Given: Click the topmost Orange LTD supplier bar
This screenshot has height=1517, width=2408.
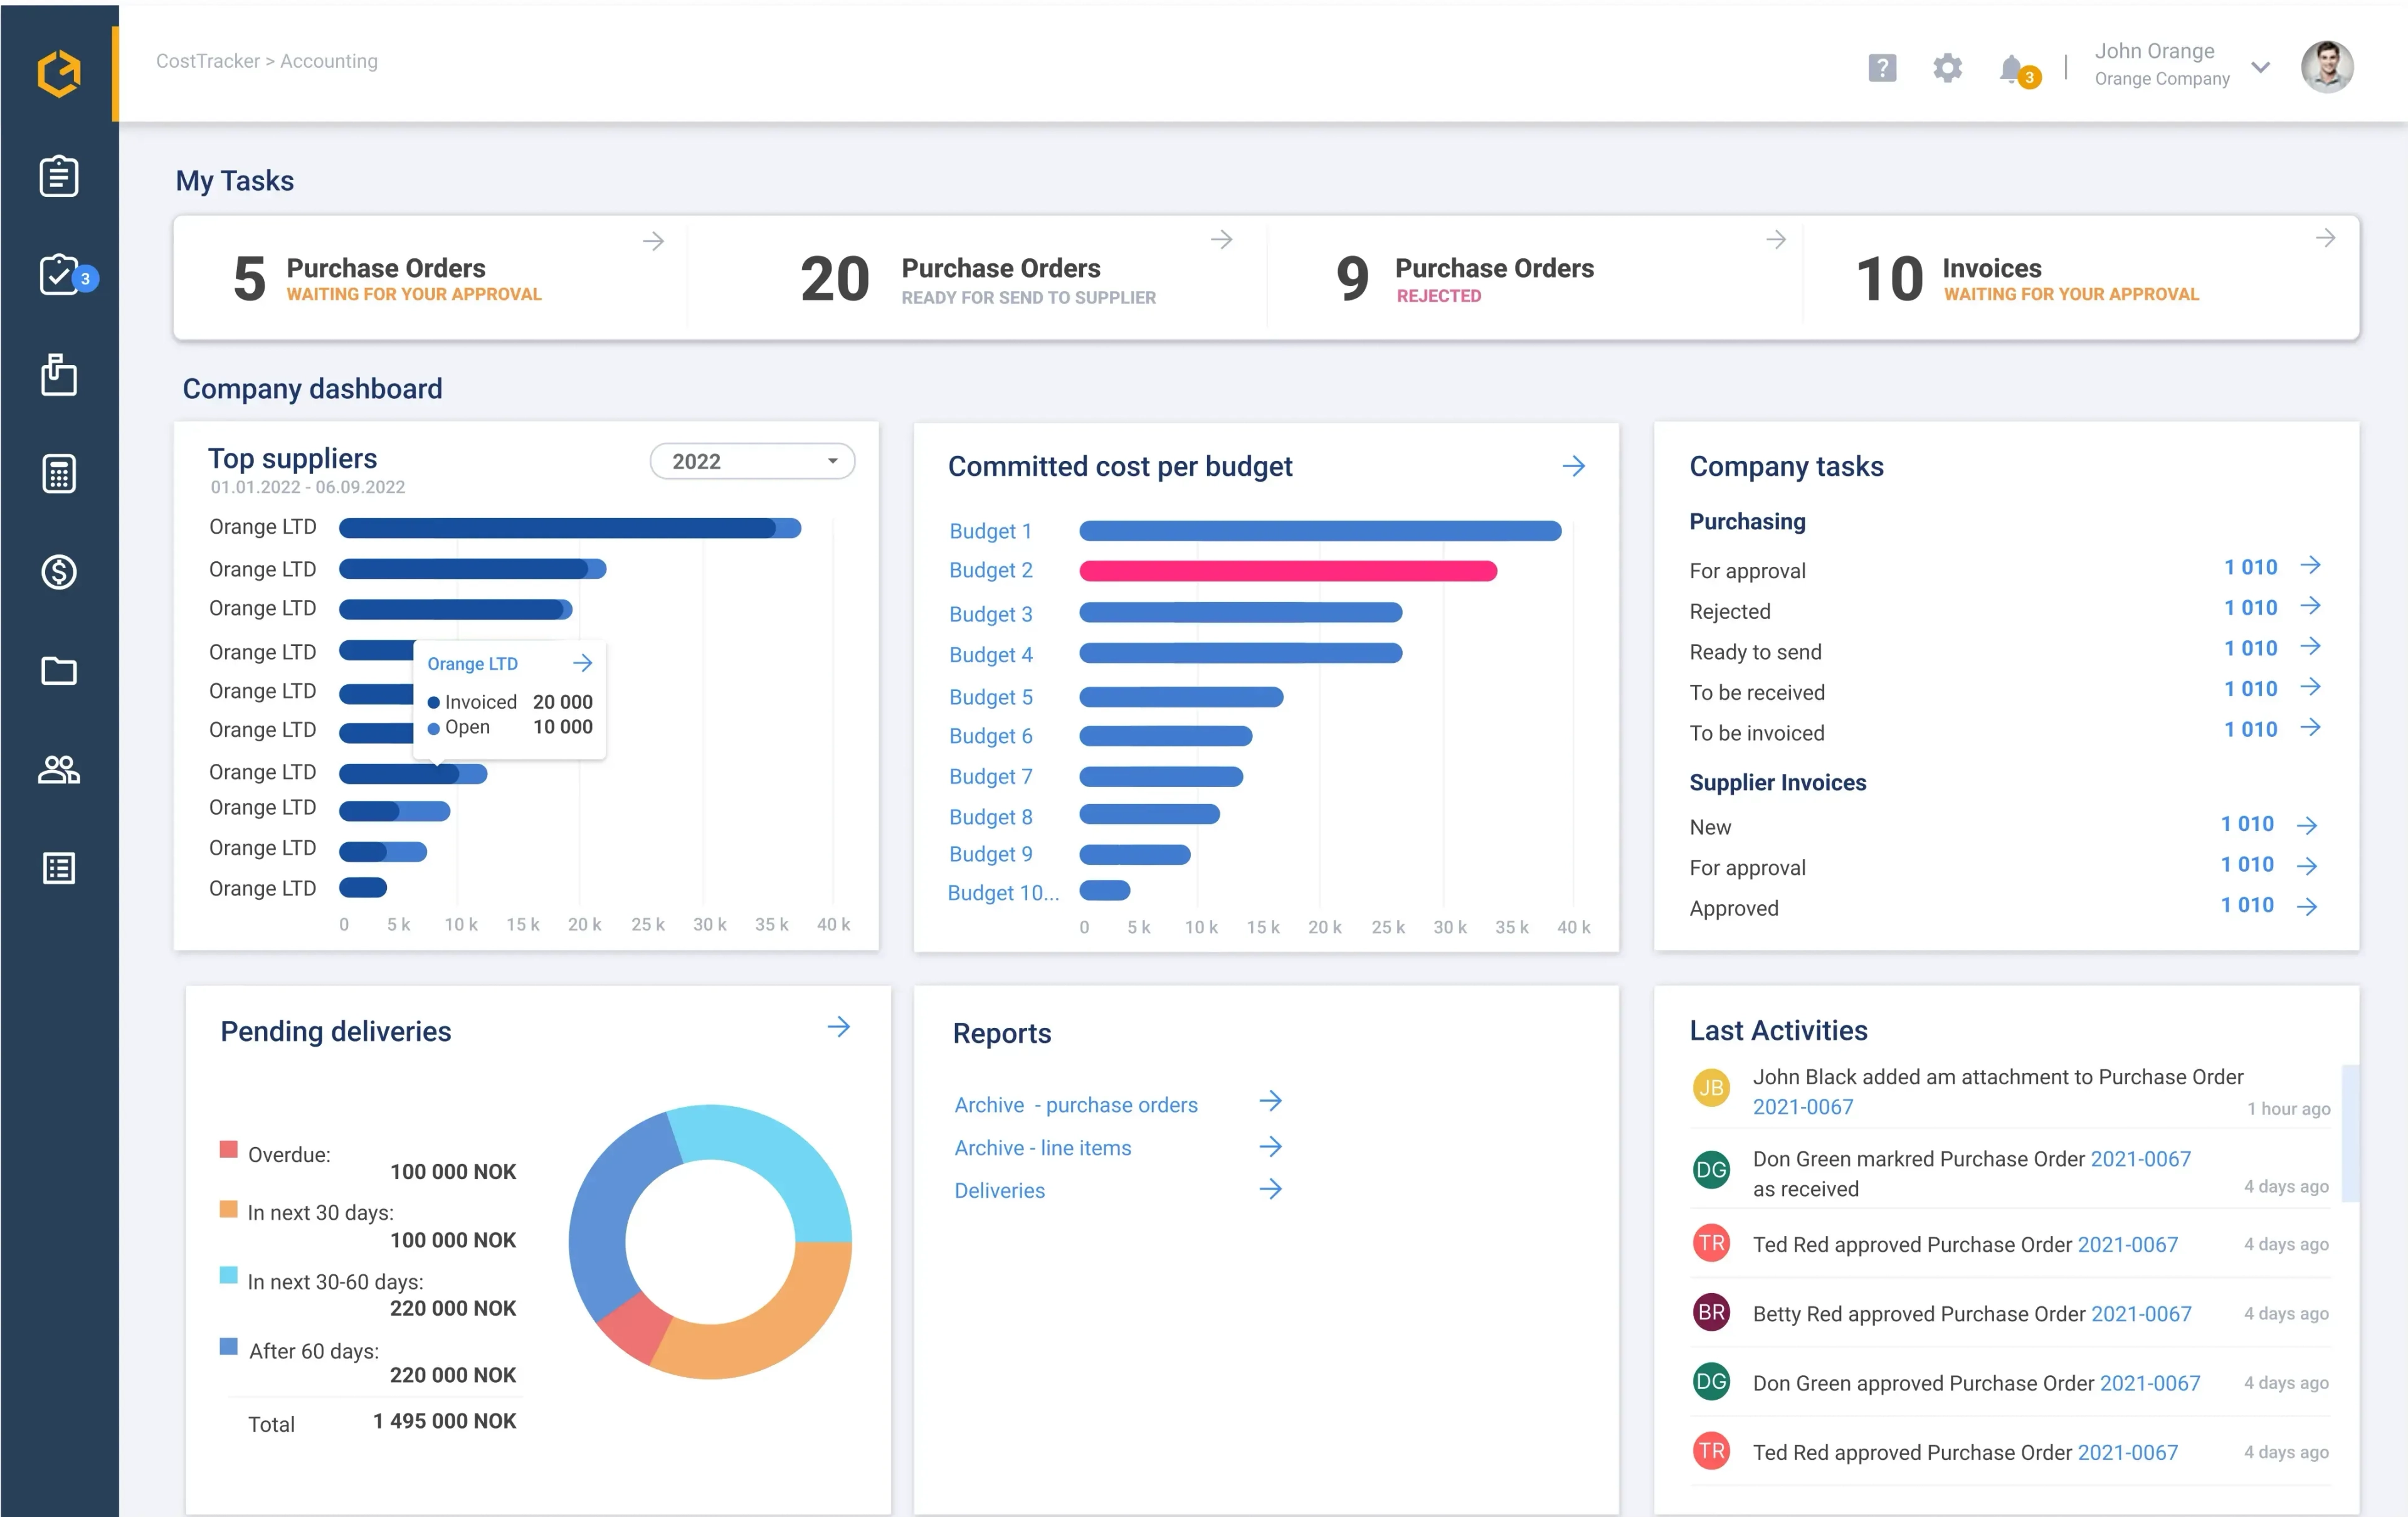Looking at the screenshot, I should (570, 528).
